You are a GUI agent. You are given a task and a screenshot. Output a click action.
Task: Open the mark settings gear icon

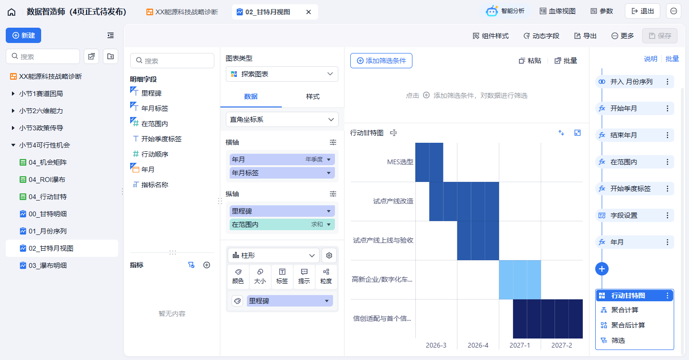(x=329, y=255)
